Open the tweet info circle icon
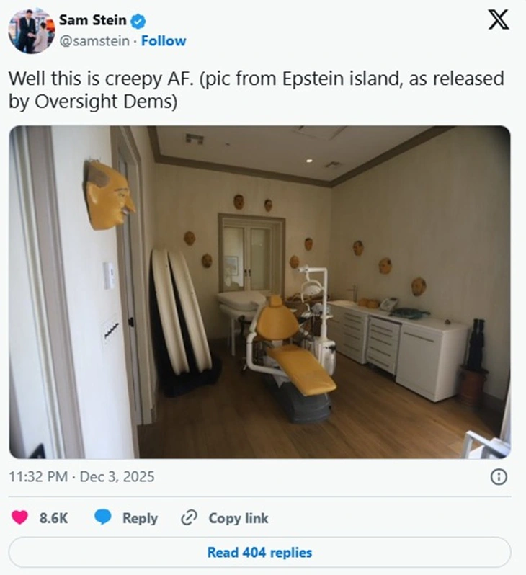The width and height of the screenshot is (526, 575). 499,477
